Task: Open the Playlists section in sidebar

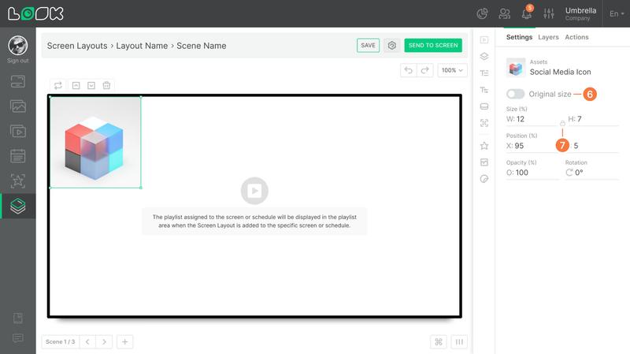Action: point(17,132)
